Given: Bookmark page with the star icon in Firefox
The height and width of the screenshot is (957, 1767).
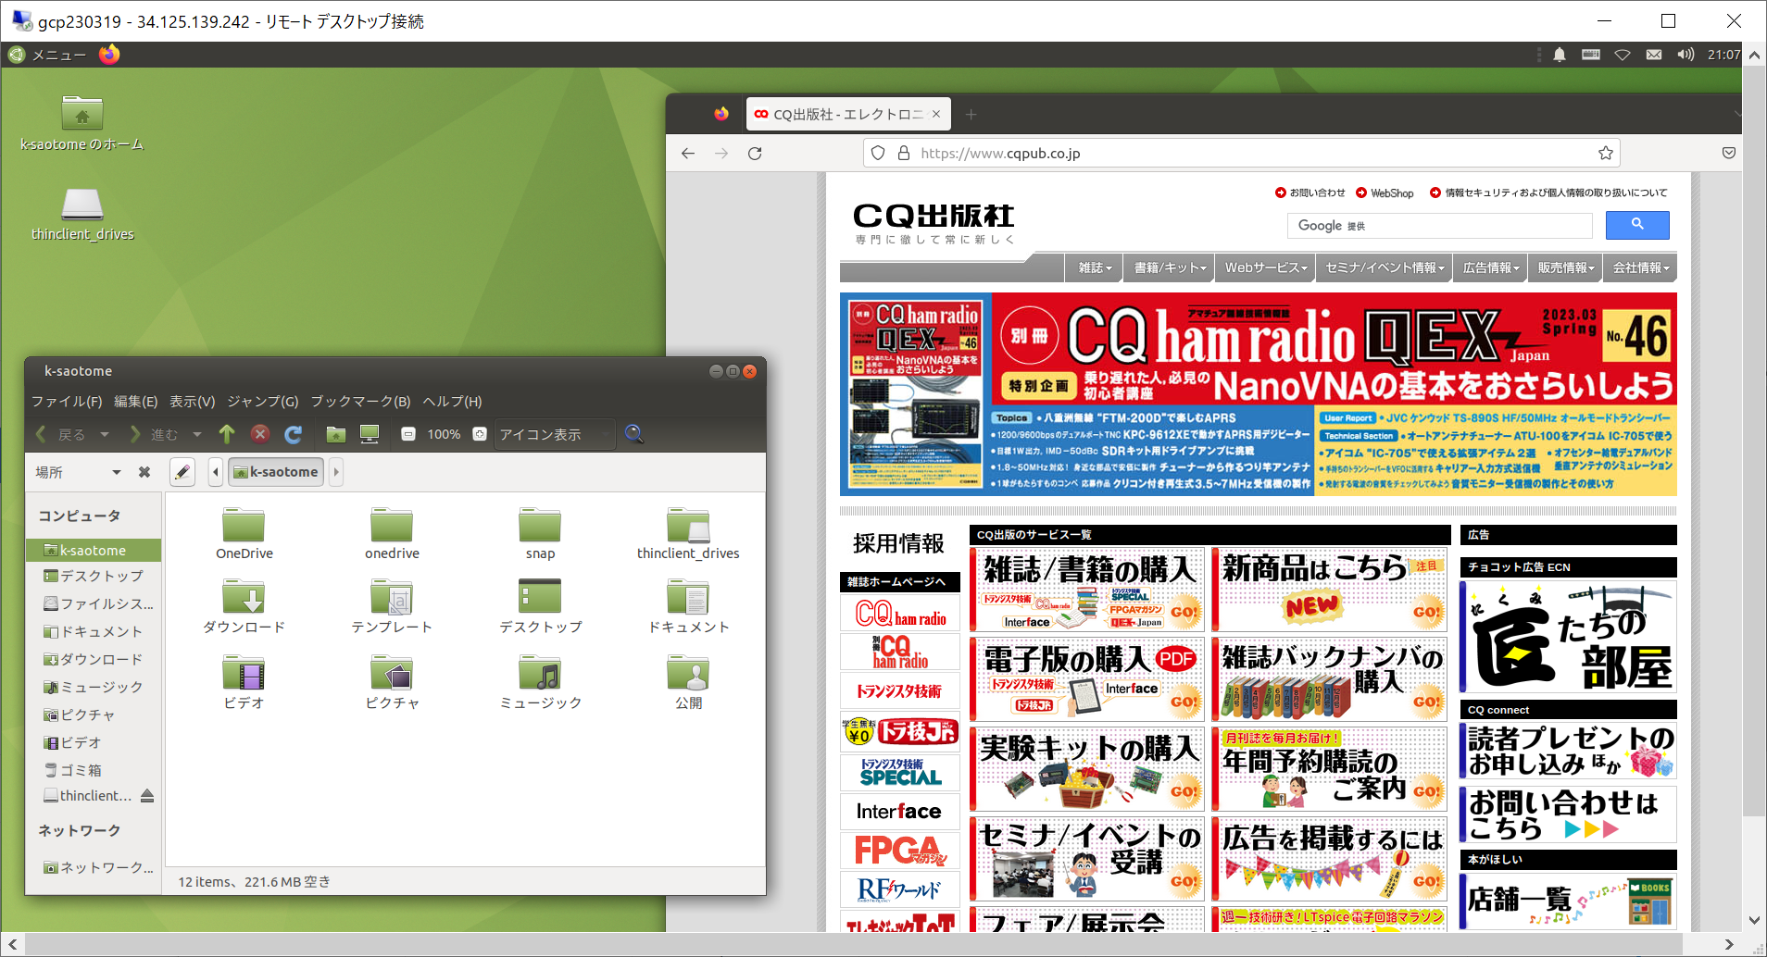Looking at the screenshot, I should click(1606, 153).
